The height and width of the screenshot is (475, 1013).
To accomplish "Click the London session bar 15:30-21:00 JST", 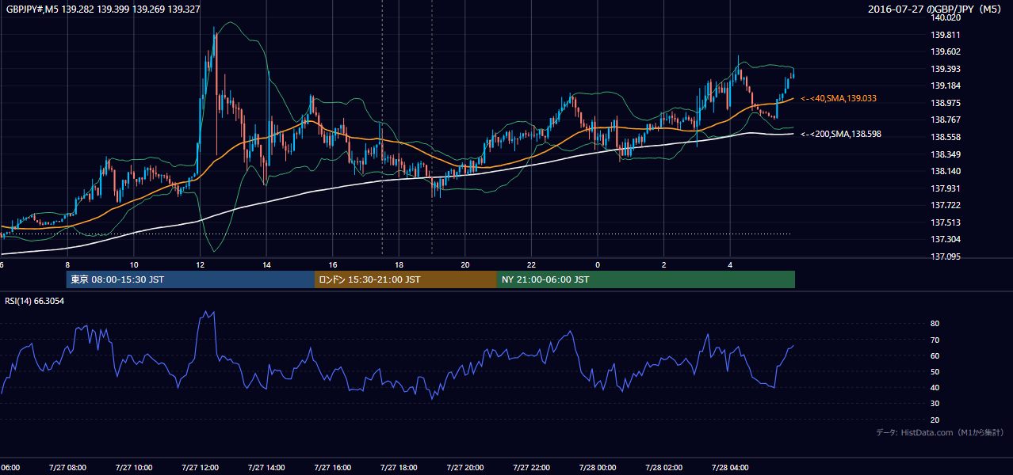I will click(406, 279).
